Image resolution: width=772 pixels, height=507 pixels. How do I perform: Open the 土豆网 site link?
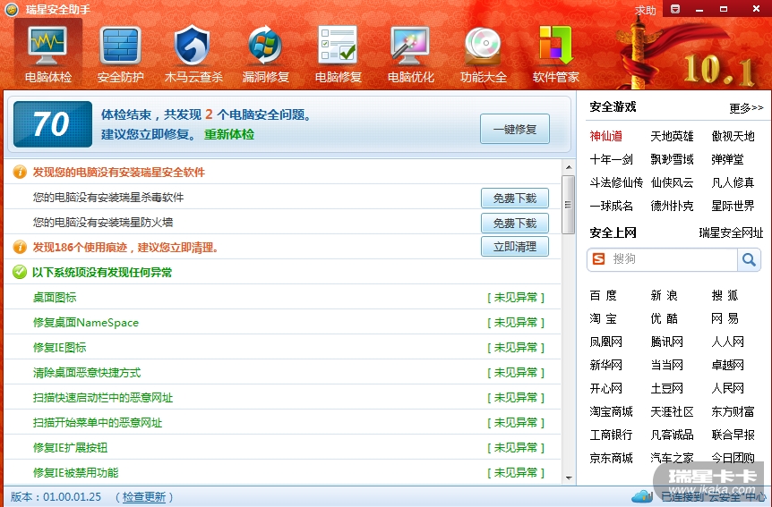(667, 388)
